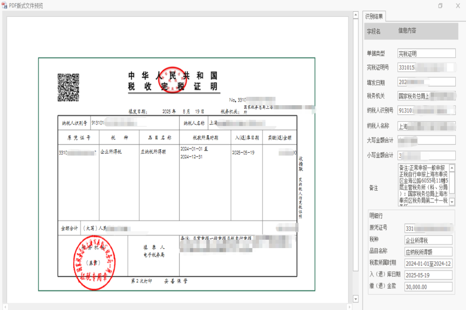466x310 pixels.
Task: Click the left arrow of the horizontal scrollbar
Action: pyautogui.click(x=5, y=307)
